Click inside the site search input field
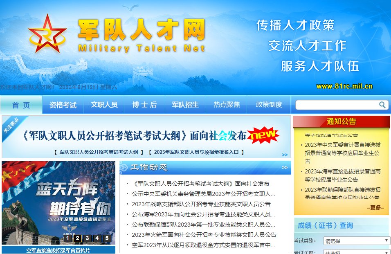This screenshot has height=254, width=391. click(337, 105)
